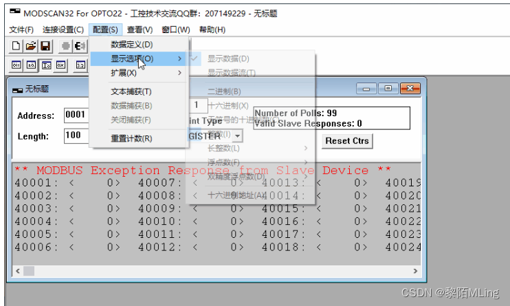This screenshot has width=510, height=306.
Task: Choose 数据捕获(B) menu entry
Action: point(139,106)
